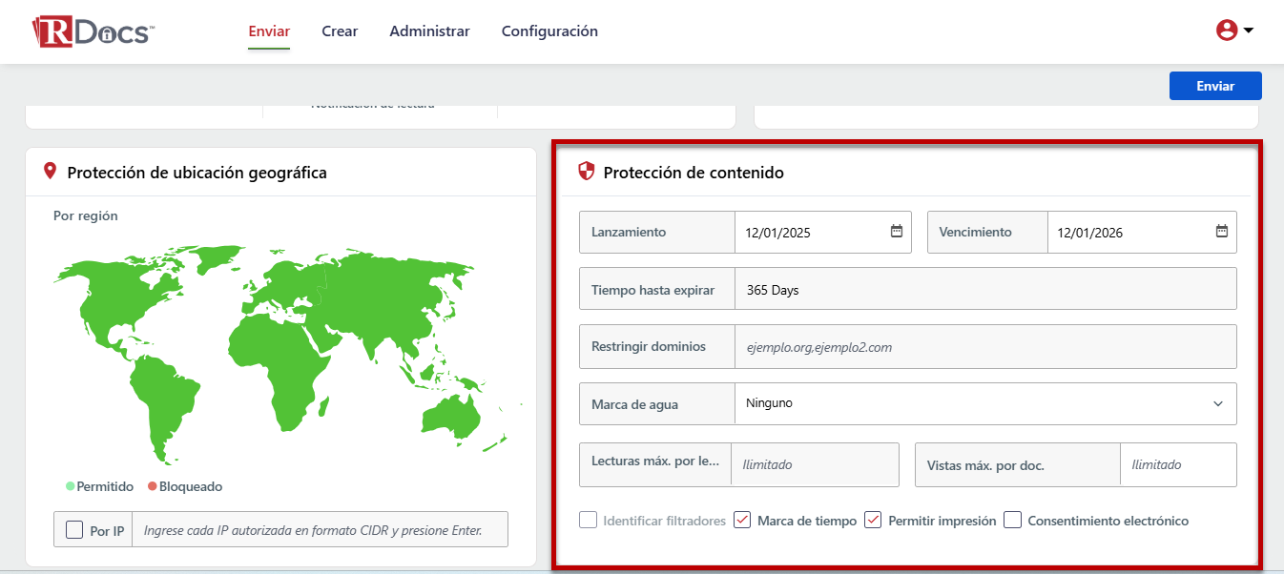Open the user account profile icon
The width and height of the screenshot is (1284, 574).
(x=1226, y=31)
